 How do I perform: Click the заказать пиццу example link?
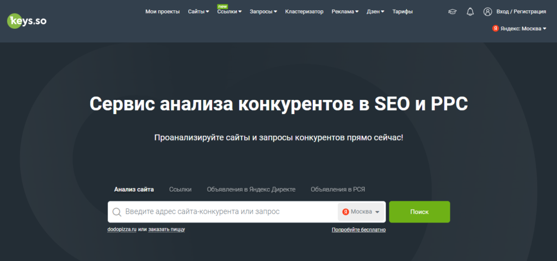pyautogui.click(x=166, y=230)
